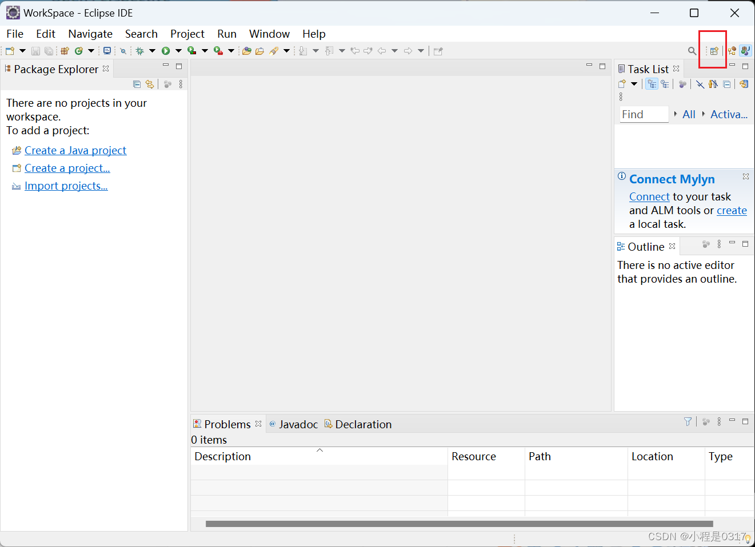Switch to the Java Browsing perspective icon
The height and width of the screenshot is (547, 755).
(732, 51)
